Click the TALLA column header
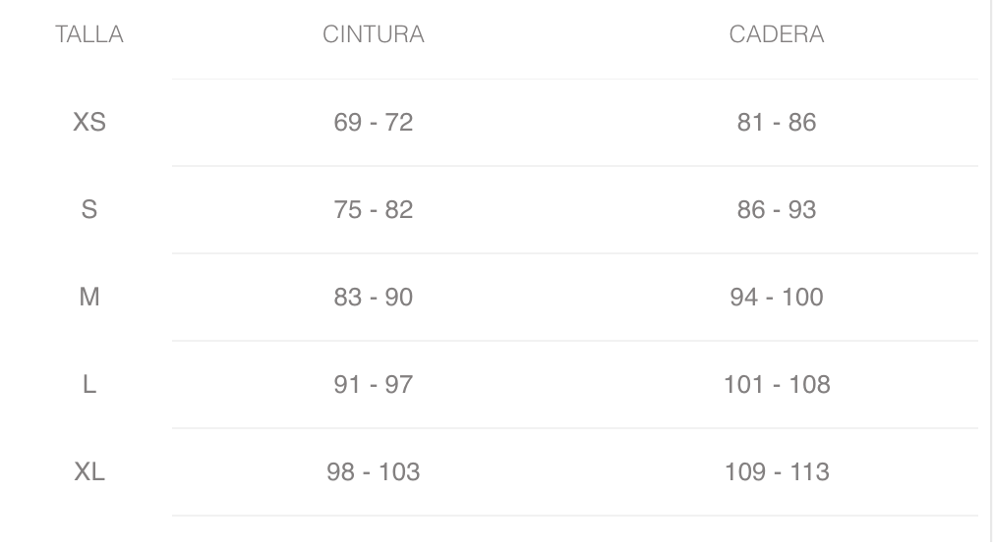The image size is (993, 548). [x=89, y=35]
